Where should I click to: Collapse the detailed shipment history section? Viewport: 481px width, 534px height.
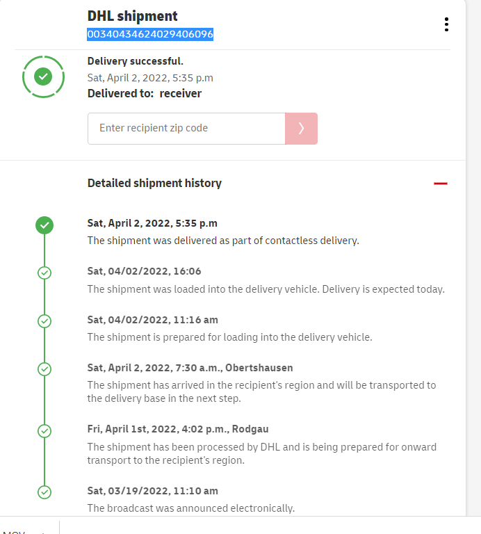pos(440,184)
